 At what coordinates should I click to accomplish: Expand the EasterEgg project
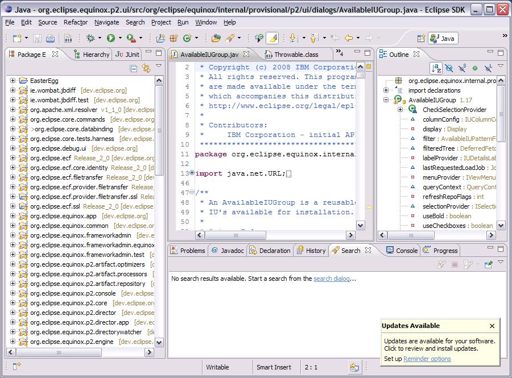pos(13,80)
